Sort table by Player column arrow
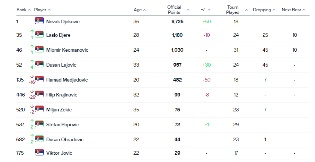This screenshot has height=162, width=315. point(49,10)
